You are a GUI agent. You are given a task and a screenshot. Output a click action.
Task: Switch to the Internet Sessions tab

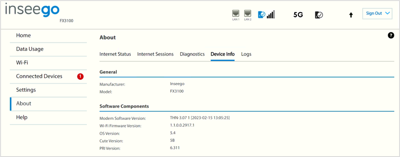[x=155, y=54]
